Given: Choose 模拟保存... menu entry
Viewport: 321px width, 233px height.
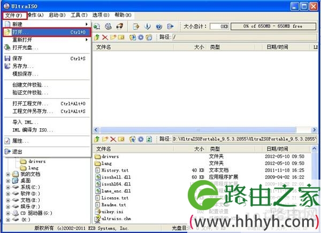Looking at the screenshot, I should [x=47, y=74].
